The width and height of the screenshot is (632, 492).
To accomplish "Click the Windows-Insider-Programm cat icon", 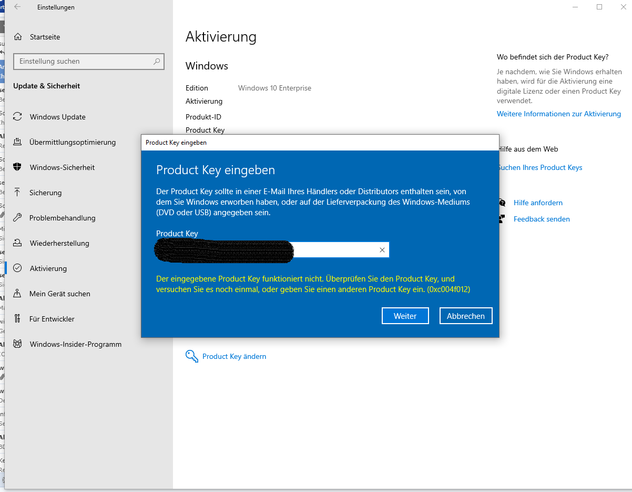I will (x=17, y=344).
